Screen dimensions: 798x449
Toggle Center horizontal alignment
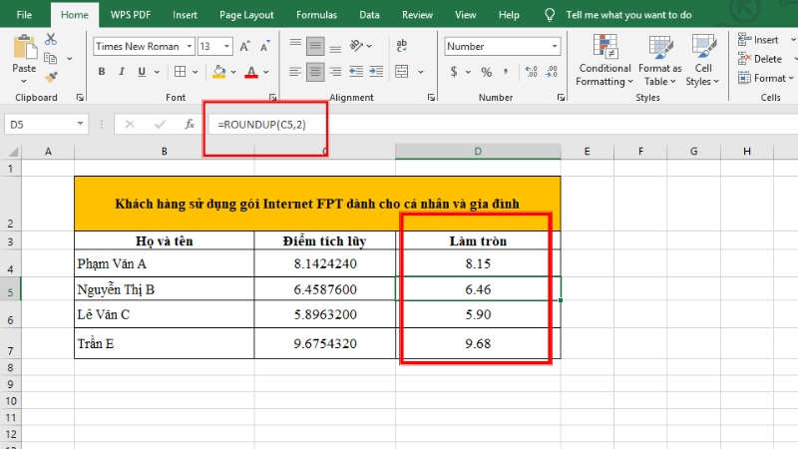315,72
